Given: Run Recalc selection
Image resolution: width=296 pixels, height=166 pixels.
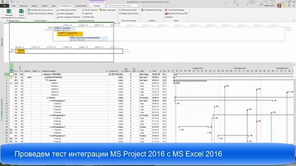Looking at the screenshot, I should (x=90, y=10).
